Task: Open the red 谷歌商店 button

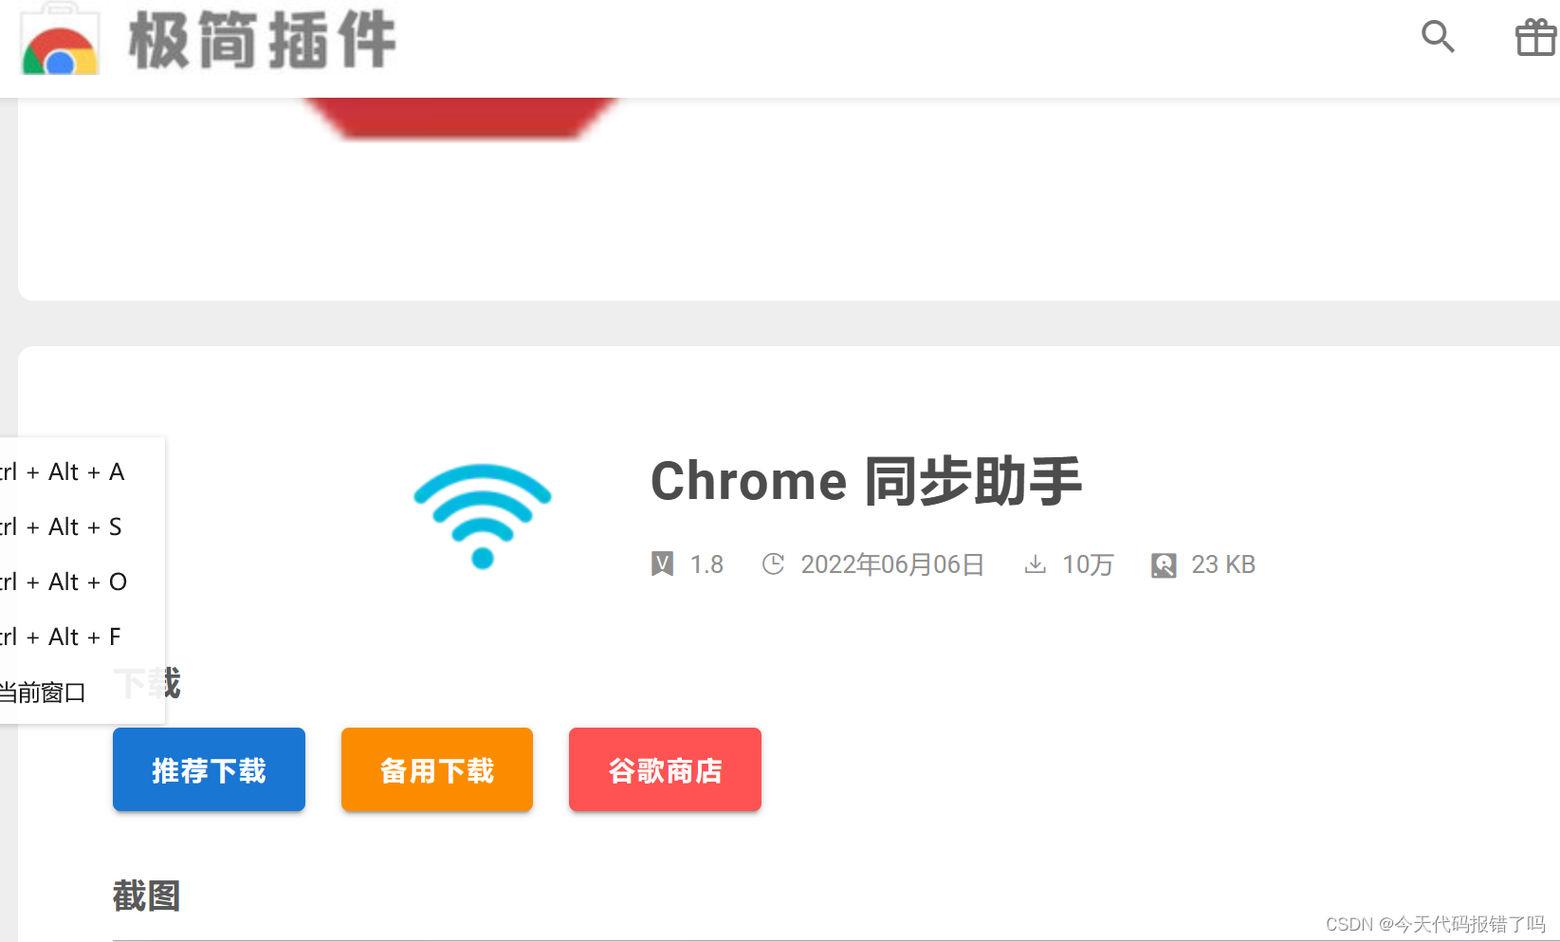Action: (x=665, y=769)
